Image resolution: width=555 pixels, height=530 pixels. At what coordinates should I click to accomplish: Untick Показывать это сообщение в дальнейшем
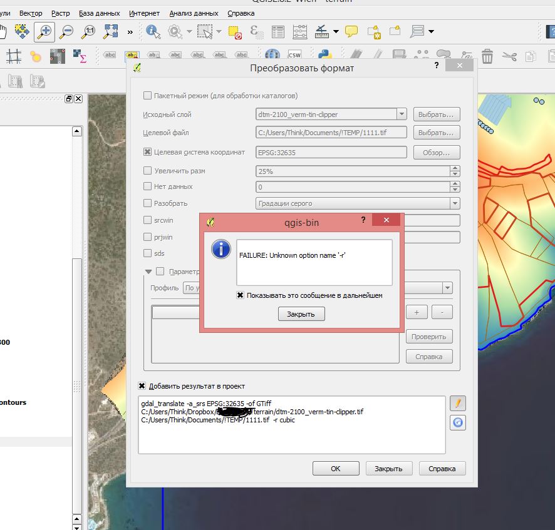tap(240, 295)
